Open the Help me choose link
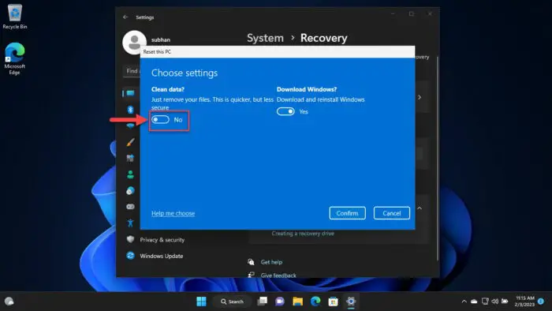The height and width of the screenshot is (311, 552). [173, 213]
